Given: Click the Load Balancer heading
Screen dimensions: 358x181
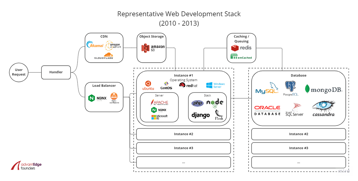Looking at the screenshot, I should [x=104, y=86].
